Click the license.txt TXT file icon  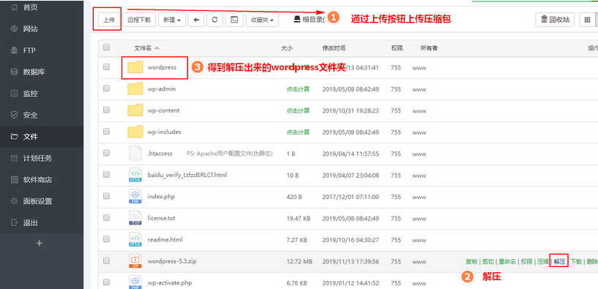[x=135, y=218]
